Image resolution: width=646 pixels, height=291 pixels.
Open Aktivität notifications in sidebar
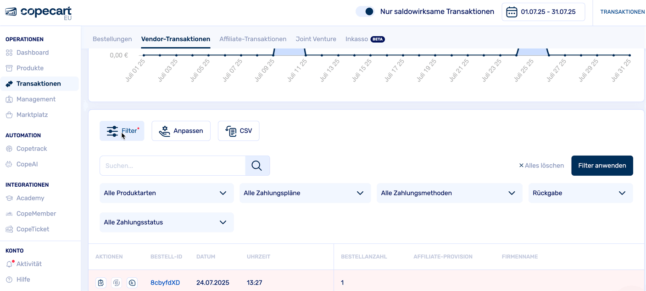tap(28, 264)
